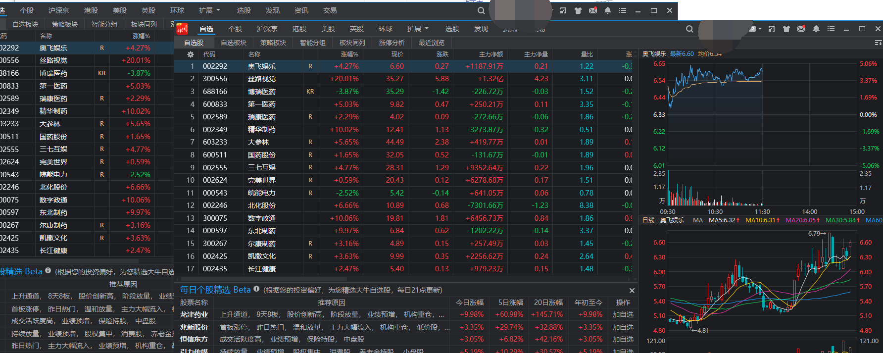
Task: Open the mail icon in the background window
Action: tap(593, 10)
